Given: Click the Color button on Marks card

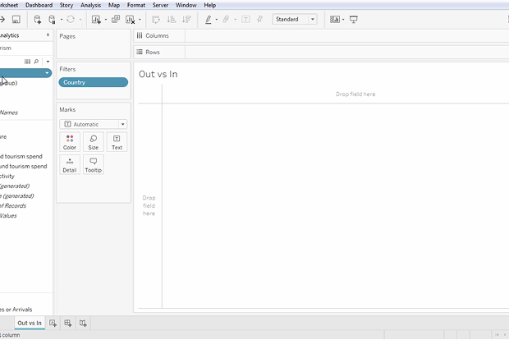Looking at the screenshot, I should (70, 142).
